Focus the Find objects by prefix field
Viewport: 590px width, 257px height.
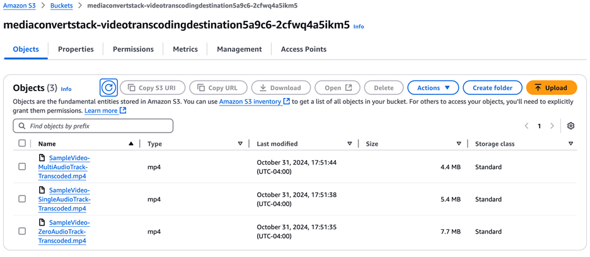pos(93,126)
